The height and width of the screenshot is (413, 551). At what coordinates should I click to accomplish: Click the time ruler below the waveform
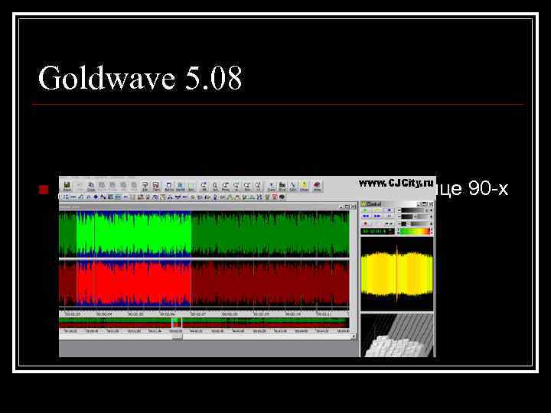click(204, 314)
